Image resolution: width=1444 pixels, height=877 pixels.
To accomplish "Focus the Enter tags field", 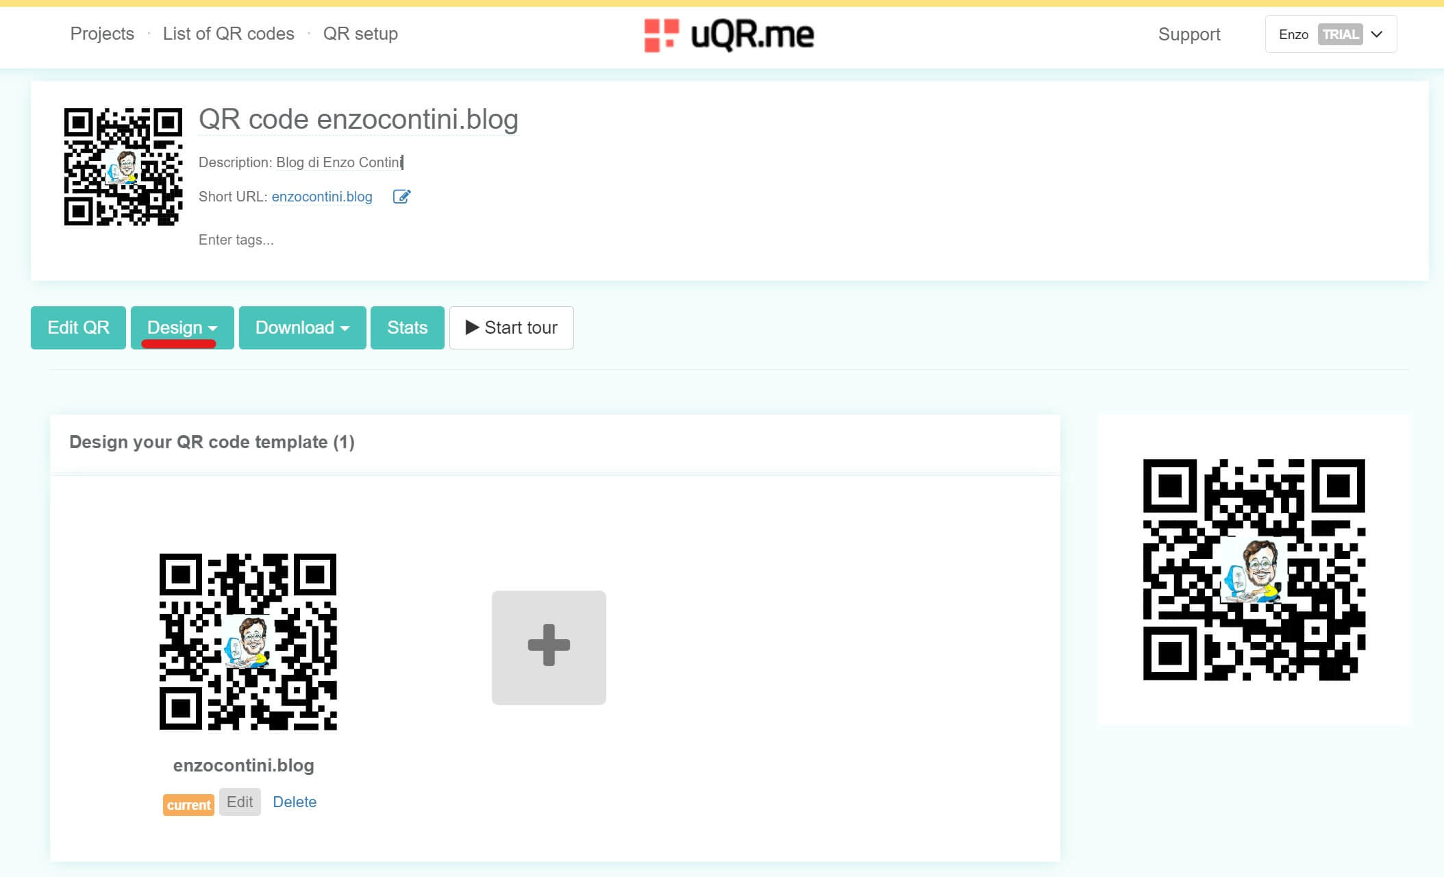I will click(x=236, y=240).
